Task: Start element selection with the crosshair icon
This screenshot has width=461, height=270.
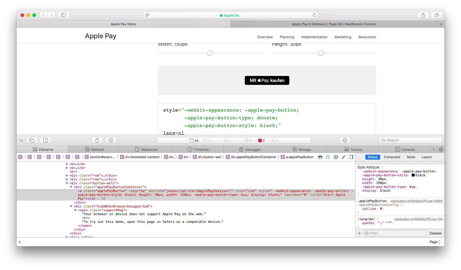Action: (345, 140)
